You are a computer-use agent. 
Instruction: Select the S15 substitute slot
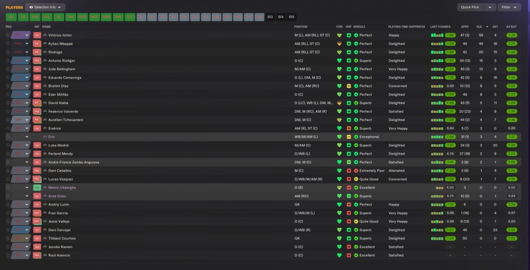(x=291, y=17)
